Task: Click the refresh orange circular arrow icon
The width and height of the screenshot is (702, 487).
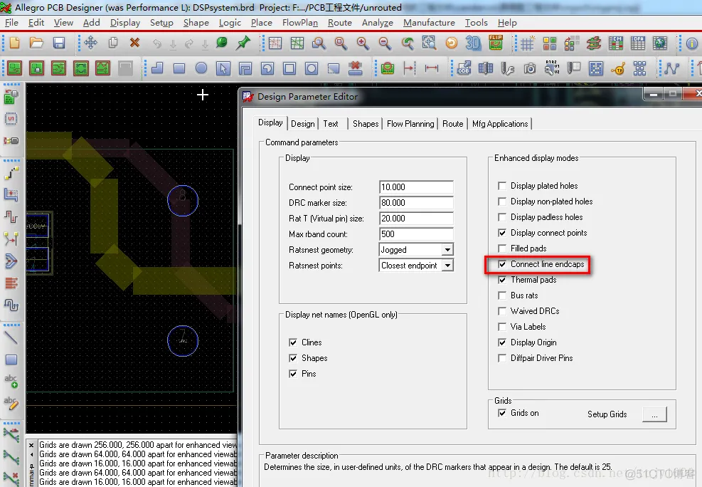Action: click(451, 43)
